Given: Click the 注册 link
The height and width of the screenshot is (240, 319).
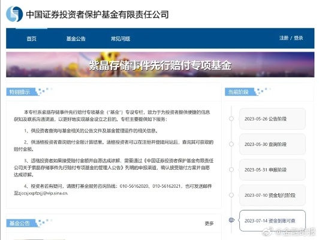Looking at the screenshot, I should (x=284, y=38).
